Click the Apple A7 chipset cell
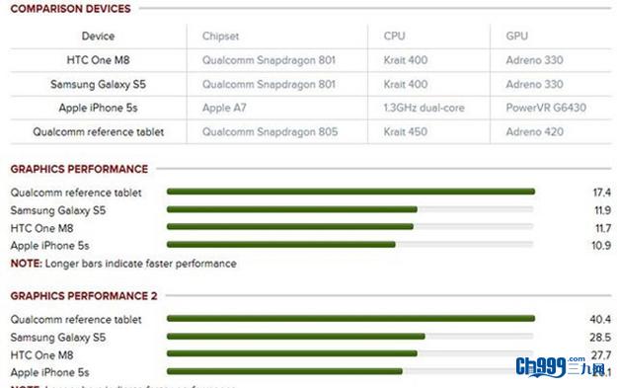This screenshot has width=617, height=388. (224, 108)
